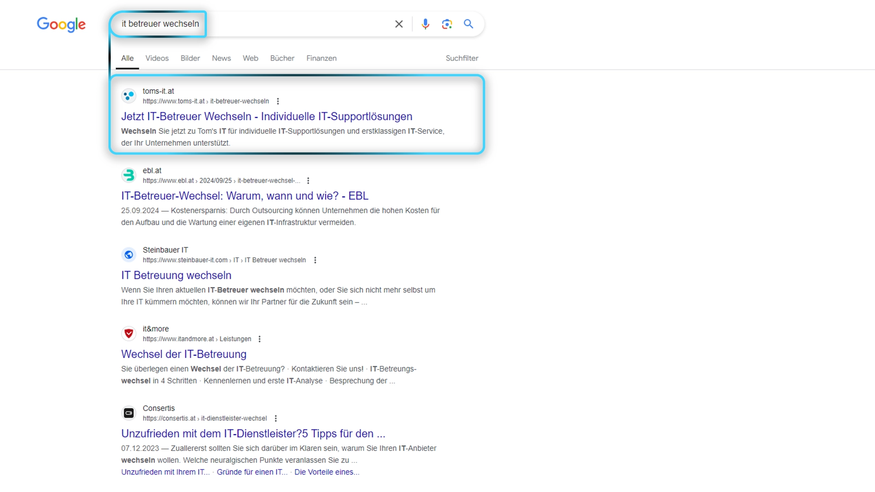Open Google Lens image search icon

coord(447,24)
